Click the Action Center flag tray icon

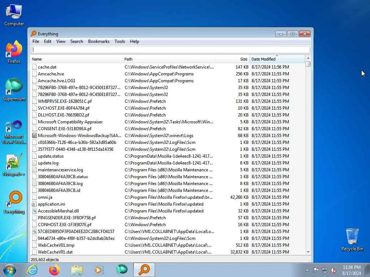[316, 270]
